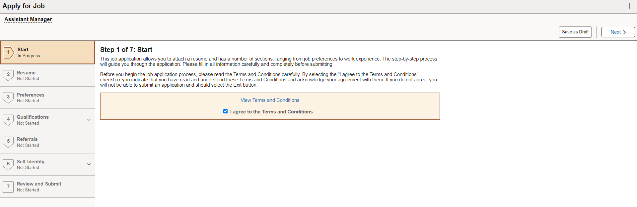The width and height of the screenshot is (637, 207).
Task: Go to the Resume step
Action: click(x=47, y=75)
